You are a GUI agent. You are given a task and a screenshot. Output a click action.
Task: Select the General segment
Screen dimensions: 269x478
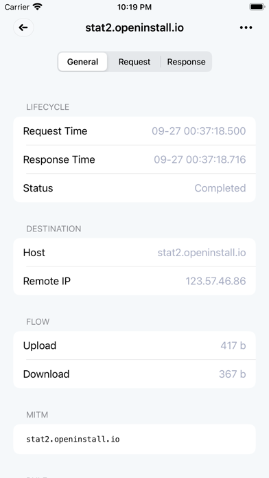click(82, 62)
